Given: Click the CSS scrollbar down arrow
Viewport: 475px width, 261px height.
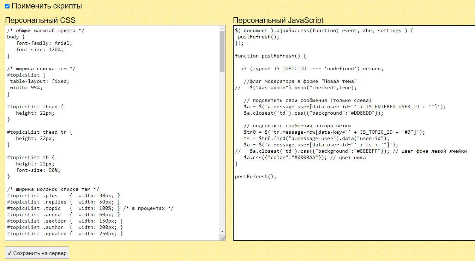Looking at the screenshot, I should click(222, 231).
